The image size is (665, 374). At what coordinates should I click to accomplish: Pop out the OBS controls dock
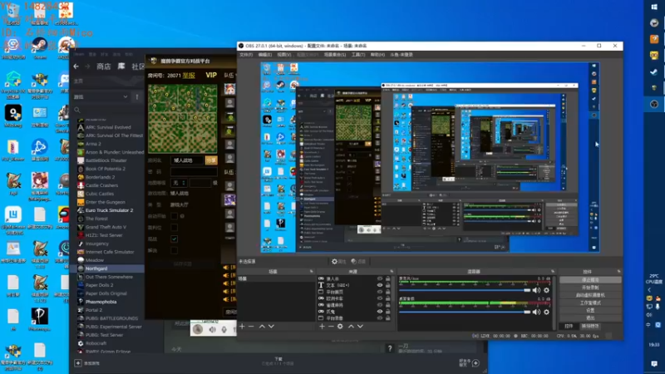click(x=618, y=272)
